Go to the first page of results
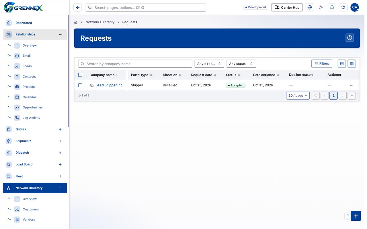The height and width of the screenshot is (229, 367). (316, 96)
